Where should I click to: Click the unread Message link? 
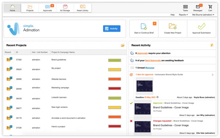click(150, 68)
